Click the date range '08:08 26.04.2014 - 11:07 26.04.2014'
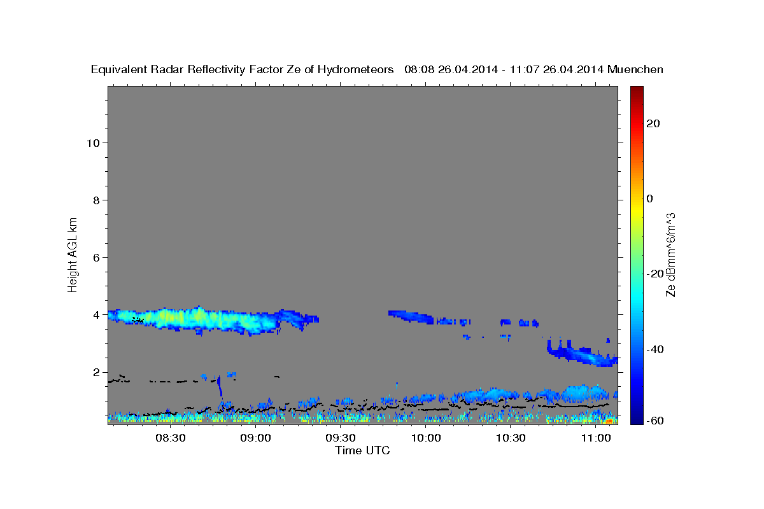This screenshot has width=764, height=509. (x=504, y=70)
